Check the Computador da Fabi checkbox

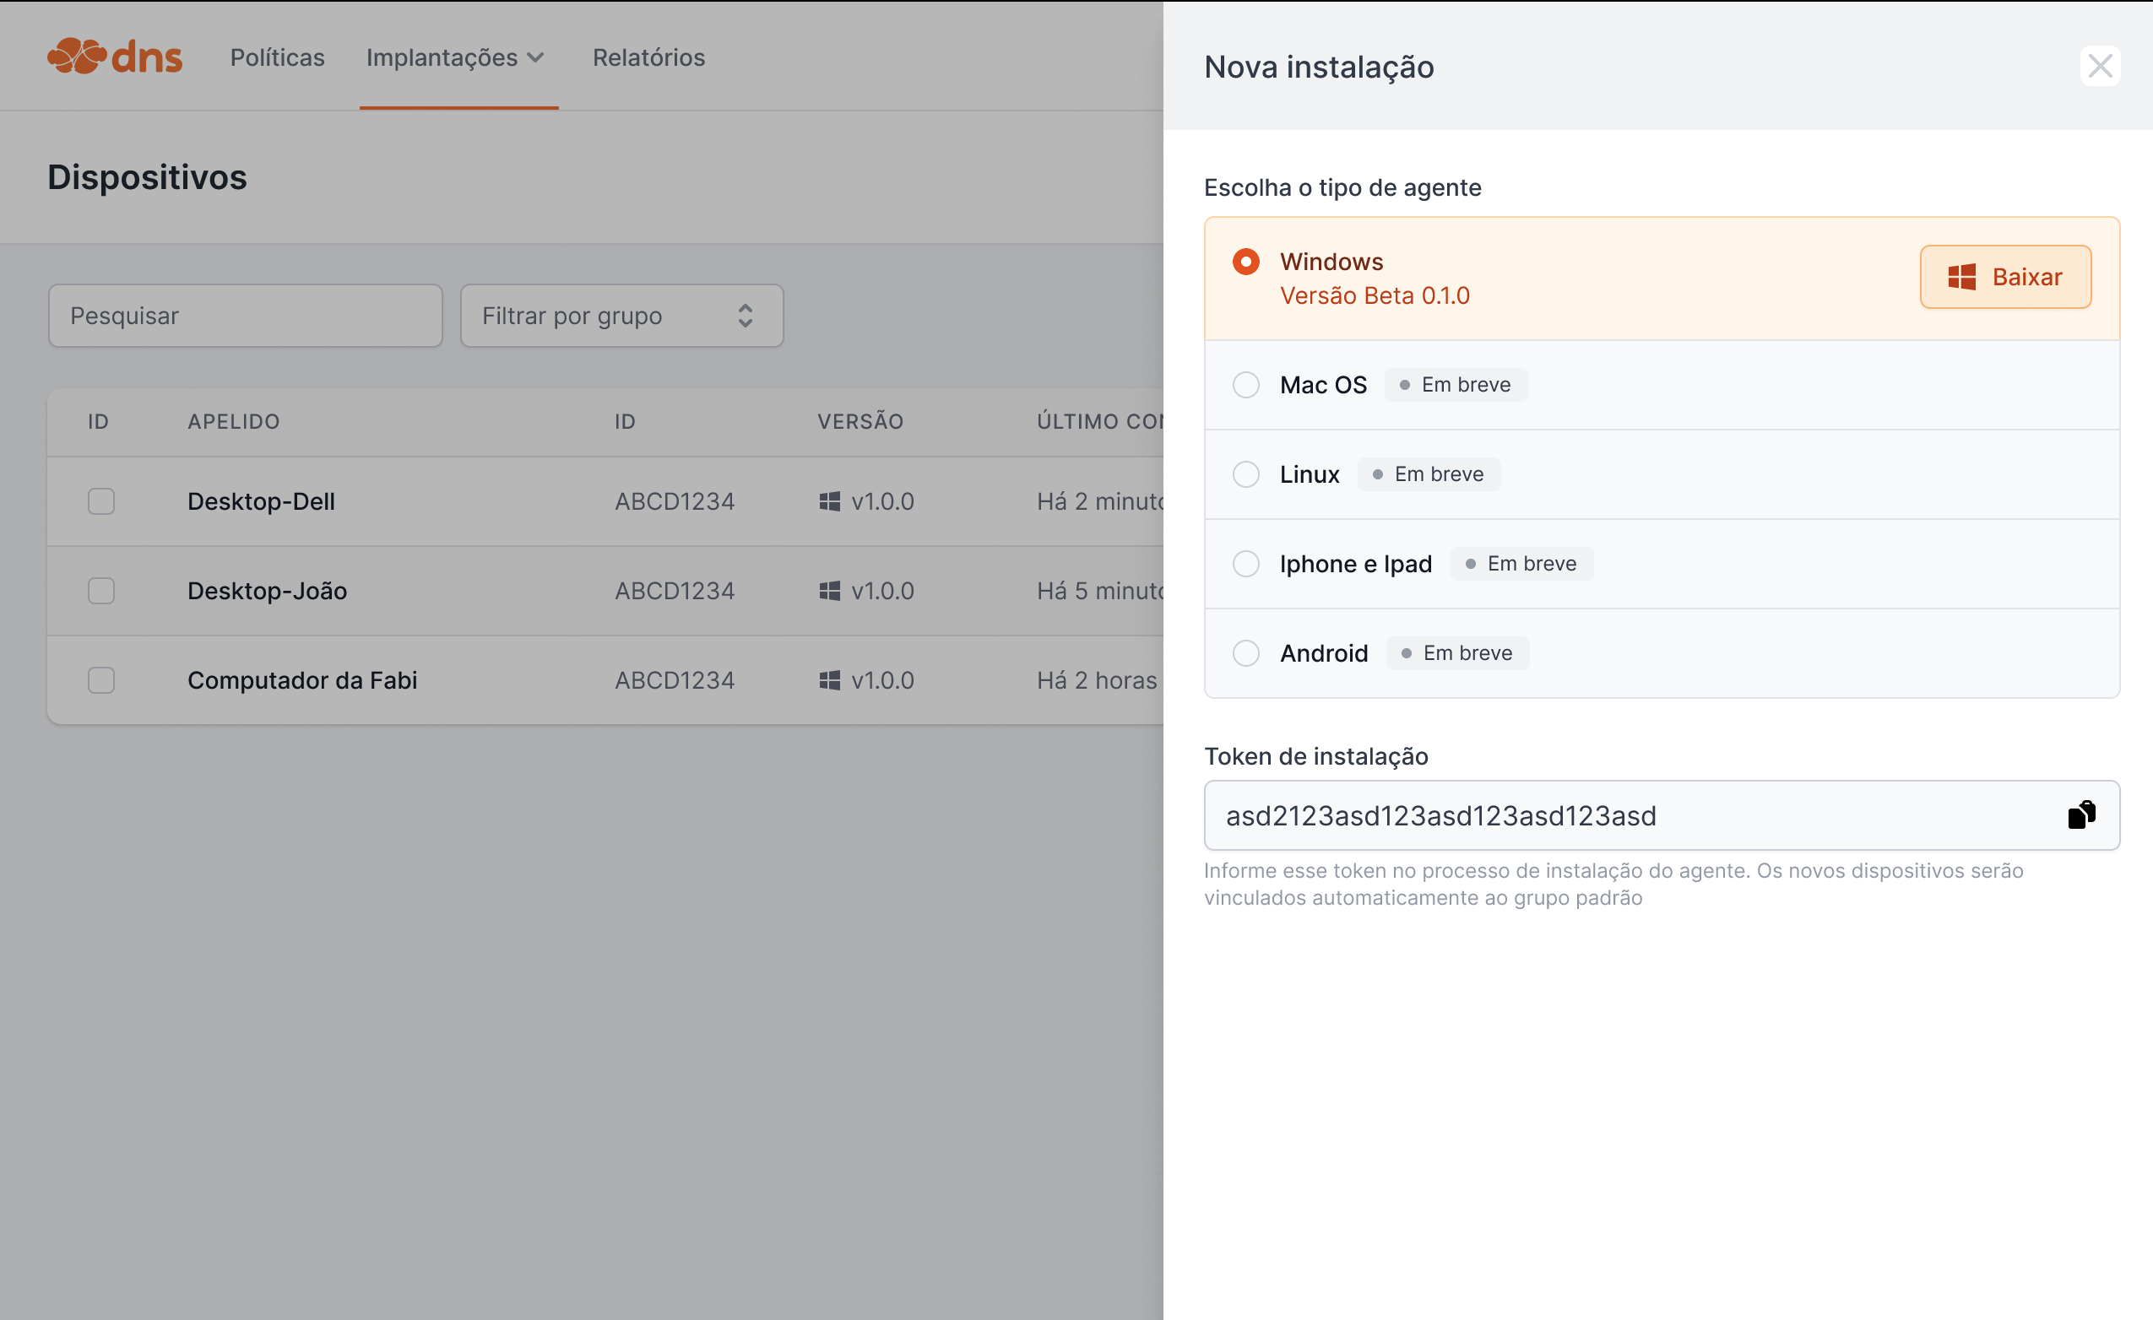pyautogui.click(x=101, y=679)
